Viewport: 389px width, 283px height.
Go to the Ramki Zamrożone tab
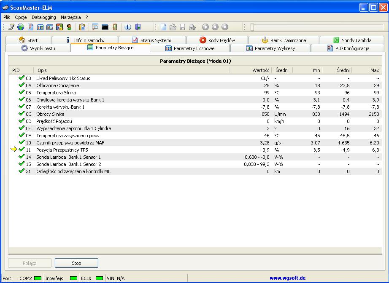click(x=284, y=40)
